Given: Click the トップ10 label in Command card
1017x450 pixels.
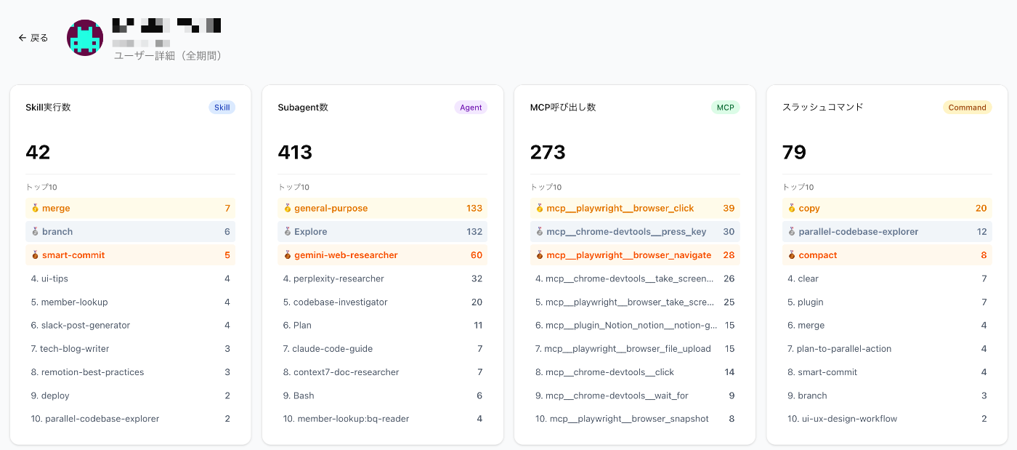Looking at the screenshot, I should click(798, 187).
